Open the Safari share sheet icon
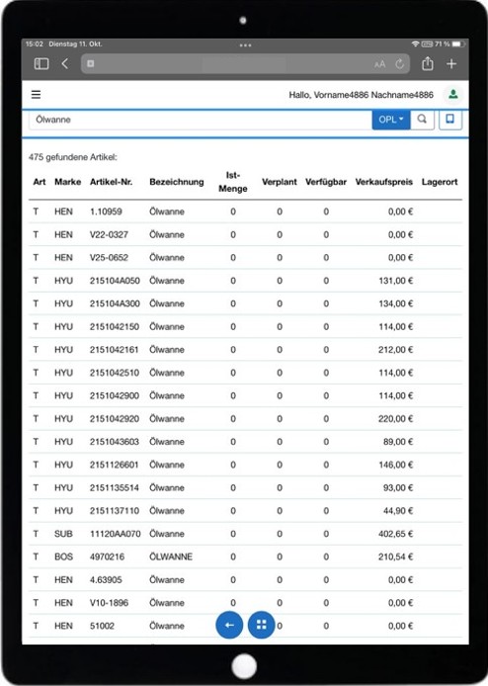Image resolution: width=488 pixels, height=686 pixels. tap(428, 64)
